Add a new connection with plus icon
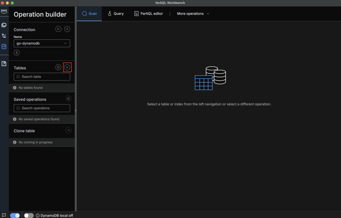The image size is (341, 218). [x=67, y=29]
